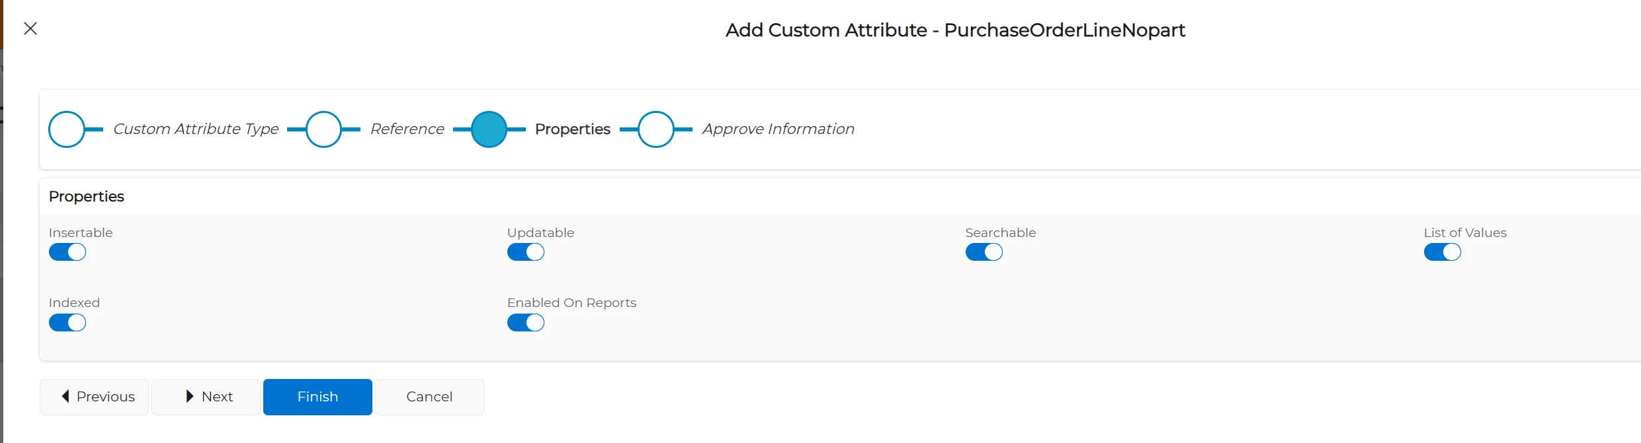Click the Custom Attribute Type step circle
This screenshot has width=1641, height=443.
click(x=67, y=129)
